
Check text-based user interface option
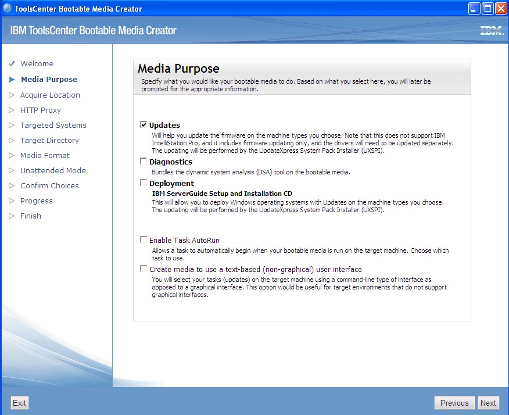[143, 269]
